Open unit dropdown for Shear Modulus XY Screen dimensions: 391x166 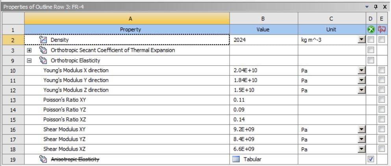361,129
